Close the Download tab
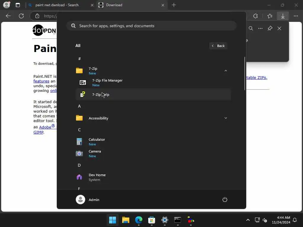This screenshot has width=303, height=227. coord(163,5)
